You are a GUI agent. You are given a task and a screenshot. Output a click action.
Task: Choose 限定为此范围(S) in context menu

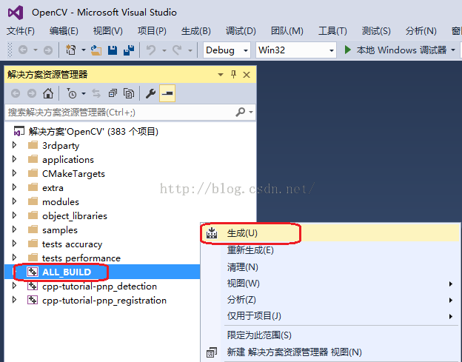[330, 335]
